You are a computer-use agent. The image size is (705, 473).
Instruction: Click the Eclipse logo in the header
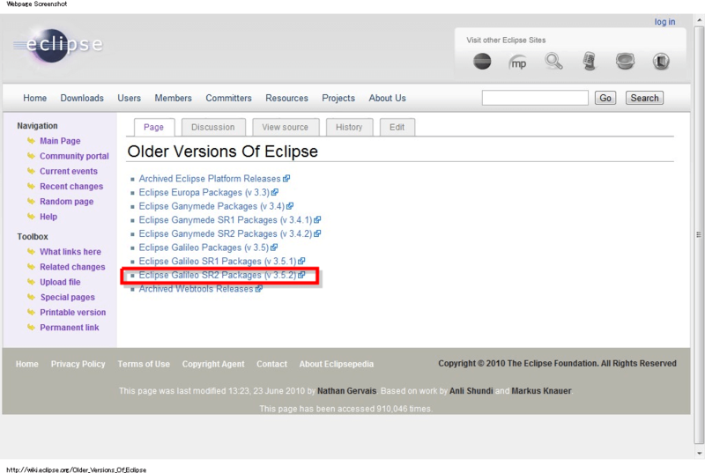(x=58, y=45)
